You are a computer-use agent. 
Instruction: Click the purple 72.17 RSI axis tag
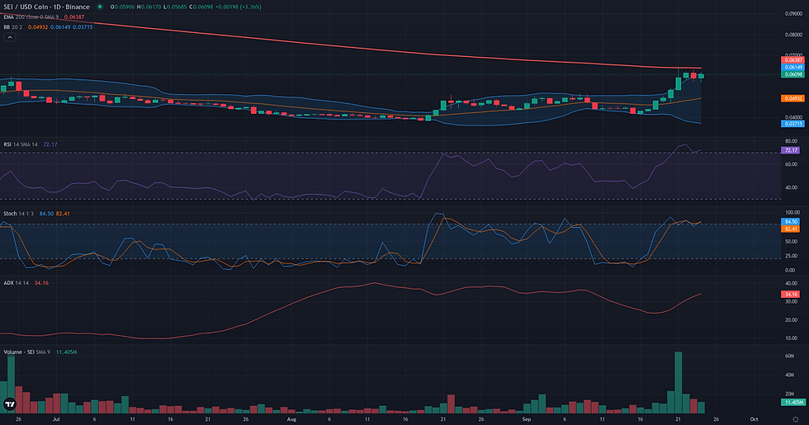click(791, 150)
